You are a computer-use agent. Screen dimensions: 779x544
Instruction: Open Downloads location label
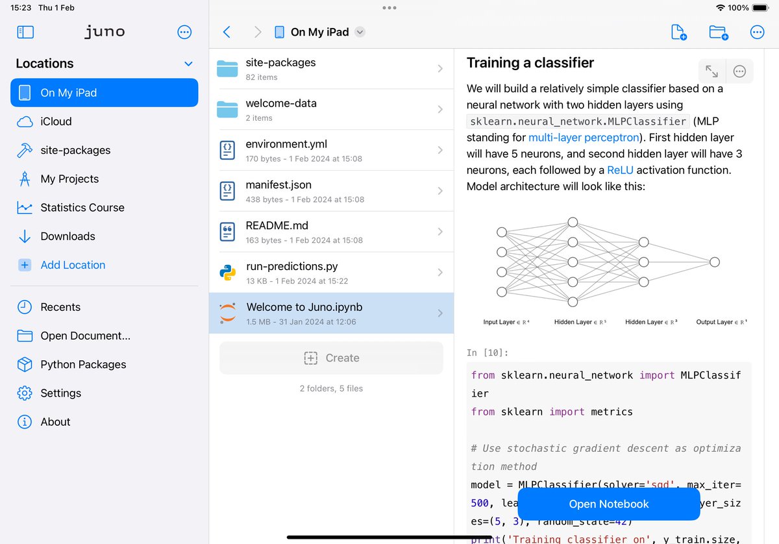(68, 236)
